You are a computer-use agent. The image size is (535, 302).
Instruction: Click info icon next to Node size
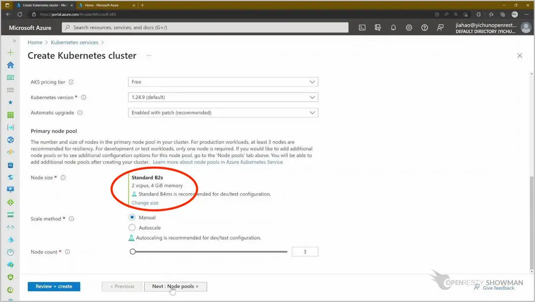tap(63, 178)
